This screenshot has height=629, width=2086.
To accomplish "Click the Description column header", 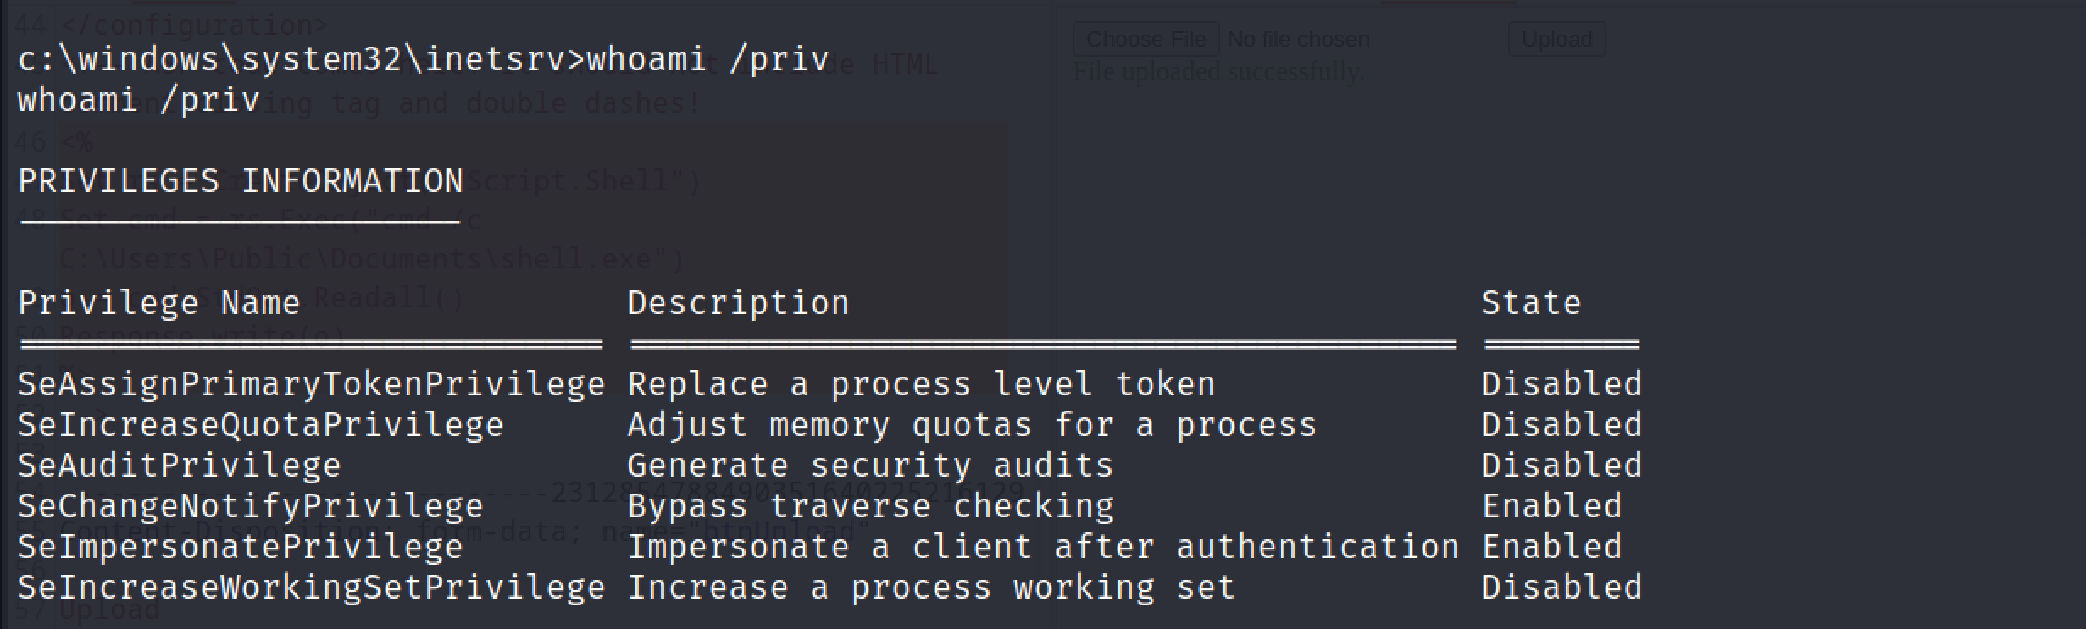I will 738,303.
